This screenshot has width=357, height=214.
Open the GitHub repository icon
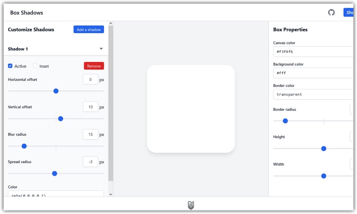(331, 12)
